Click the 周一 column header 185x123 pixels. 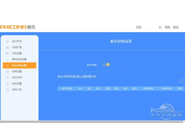pyautogui.click(x=81, y=89)
